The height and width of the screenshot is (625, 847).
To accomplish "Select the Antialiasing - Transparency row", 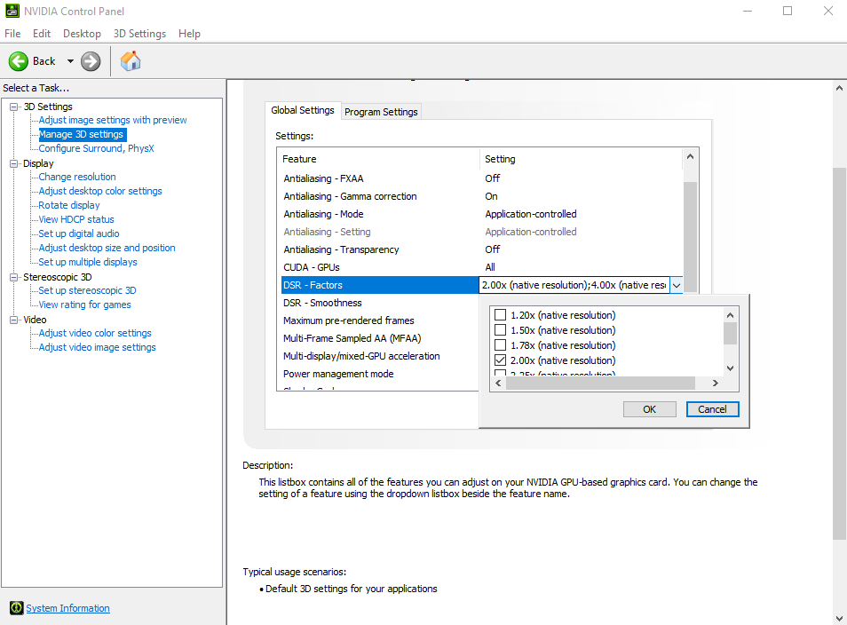I will click(x=482, y=249).
